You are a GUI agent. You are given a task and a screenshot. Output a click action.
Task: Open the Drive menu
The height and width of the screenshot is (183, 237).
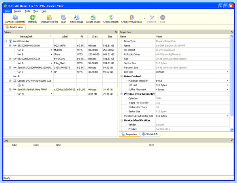[x=8, y=11]
